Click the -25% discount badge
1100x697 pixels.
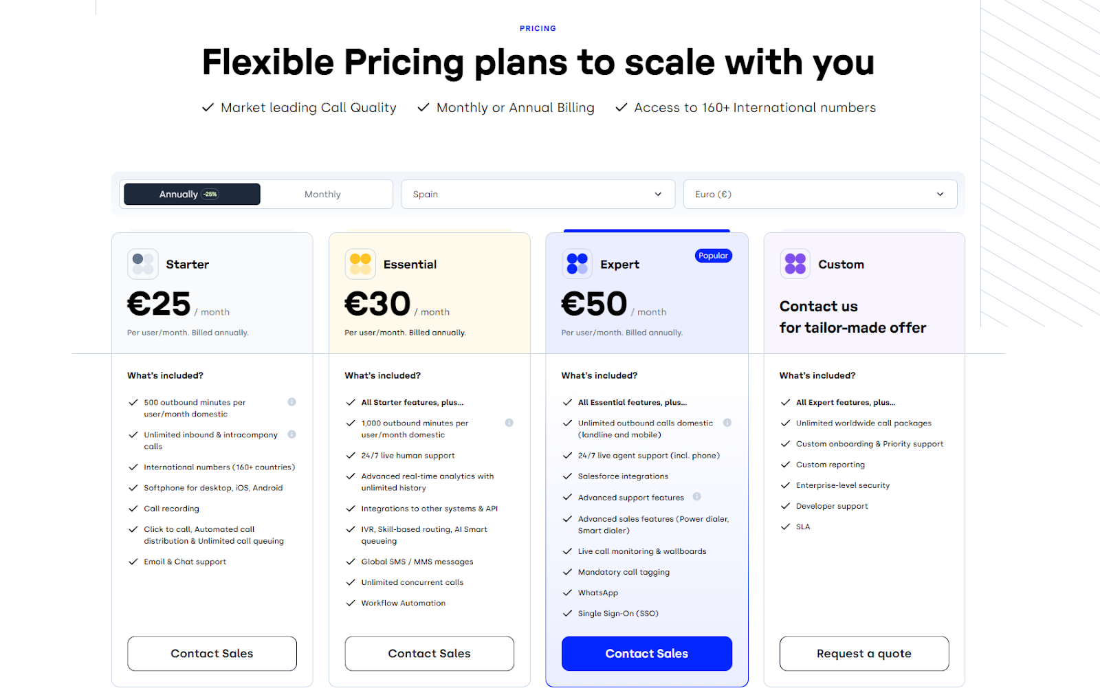tap(210, 195)
